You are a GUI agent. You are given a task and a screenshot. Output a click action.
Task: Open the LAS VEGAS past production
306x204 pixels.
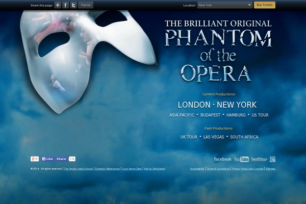214,137
